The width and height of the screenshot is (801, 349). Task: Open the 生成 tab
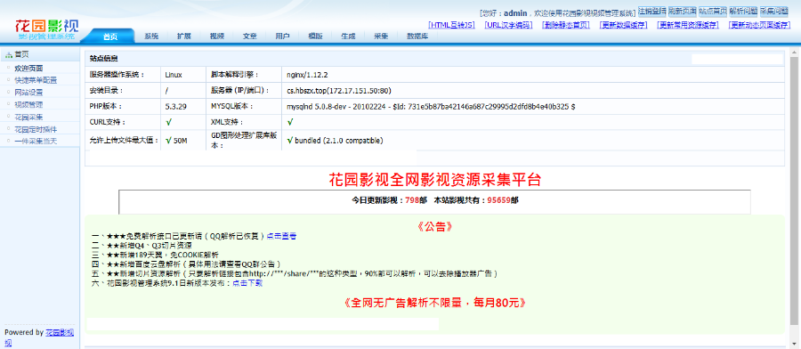point(348,37)
